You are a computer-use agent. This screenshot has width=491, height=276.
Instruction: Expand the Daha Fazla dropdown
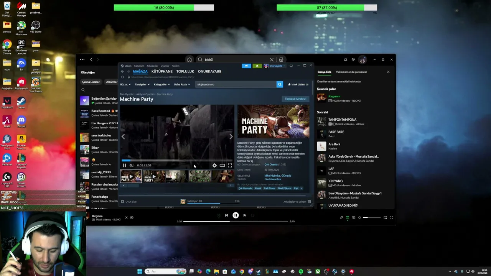tap(182, 84)
